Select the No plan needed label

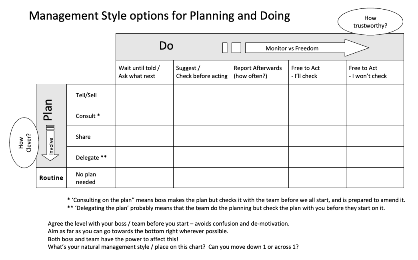coord(86,178)
